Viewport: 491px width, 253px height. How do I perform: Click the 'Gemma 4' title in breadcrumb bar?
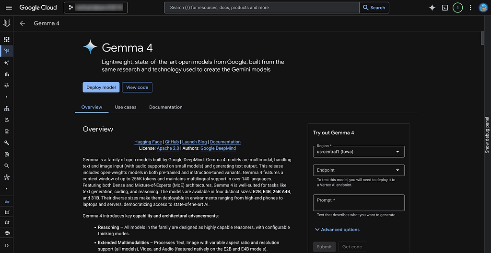[x=47, y=23]
